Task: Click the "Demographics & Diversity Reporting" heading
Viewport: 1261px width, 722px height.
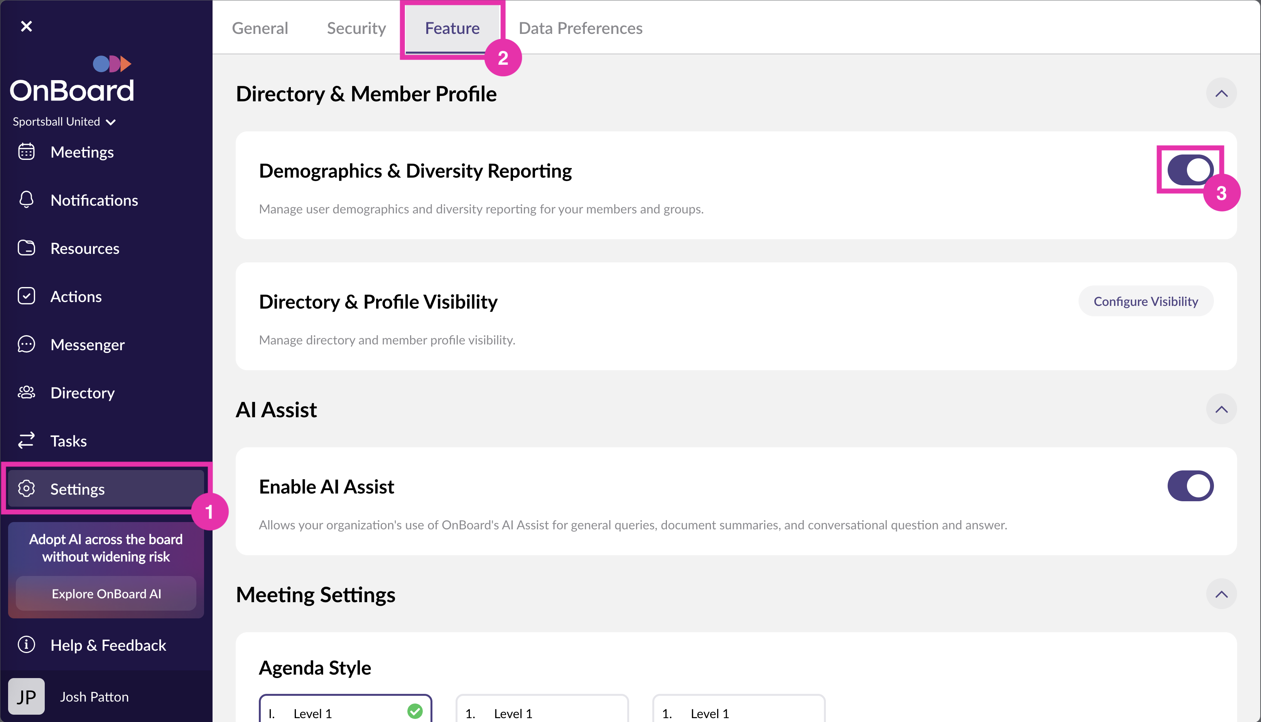Action: pos(415,171)
